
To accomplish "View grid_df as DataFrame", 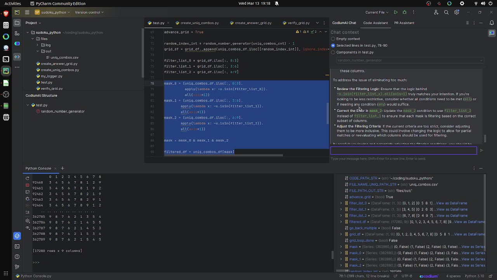I will click(x=469, y=234).
